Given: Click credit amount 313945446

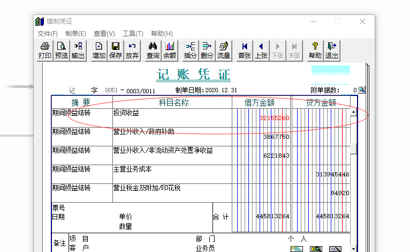Looking at the screenshot, I should click(332, 174).
